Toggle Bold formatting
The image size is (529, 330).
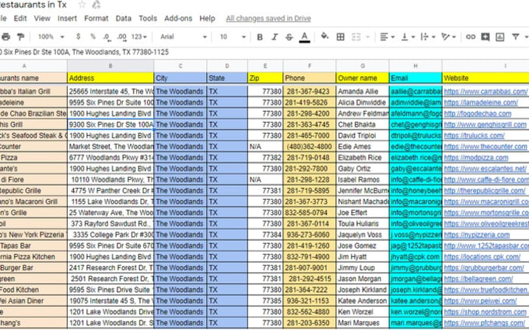click(x=260, y=36)
